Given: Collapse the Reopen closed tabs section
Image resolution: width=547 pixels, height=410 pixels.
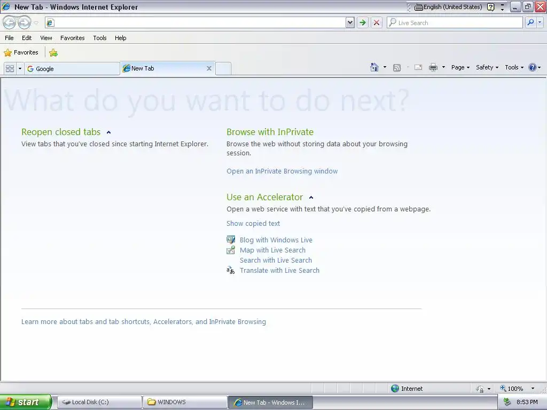Looking at the screenshot, I should (108, 132).
